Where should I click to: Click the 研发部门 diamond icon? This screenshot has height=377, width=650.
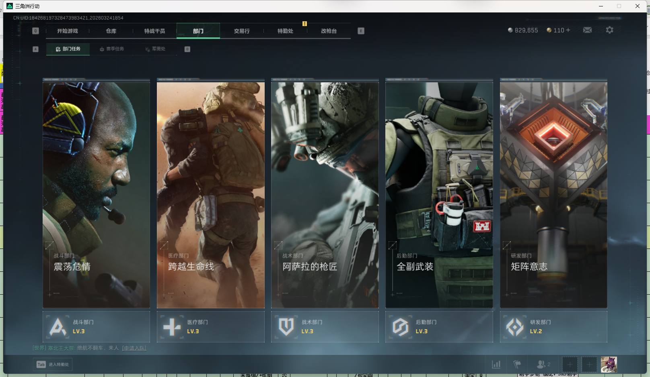pyautogui.click(x=514, y=327)
